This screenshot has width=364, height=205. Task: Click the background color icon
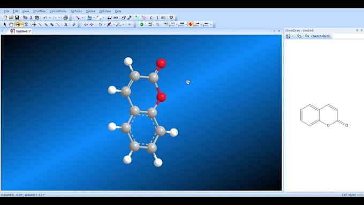click(89, 18)
